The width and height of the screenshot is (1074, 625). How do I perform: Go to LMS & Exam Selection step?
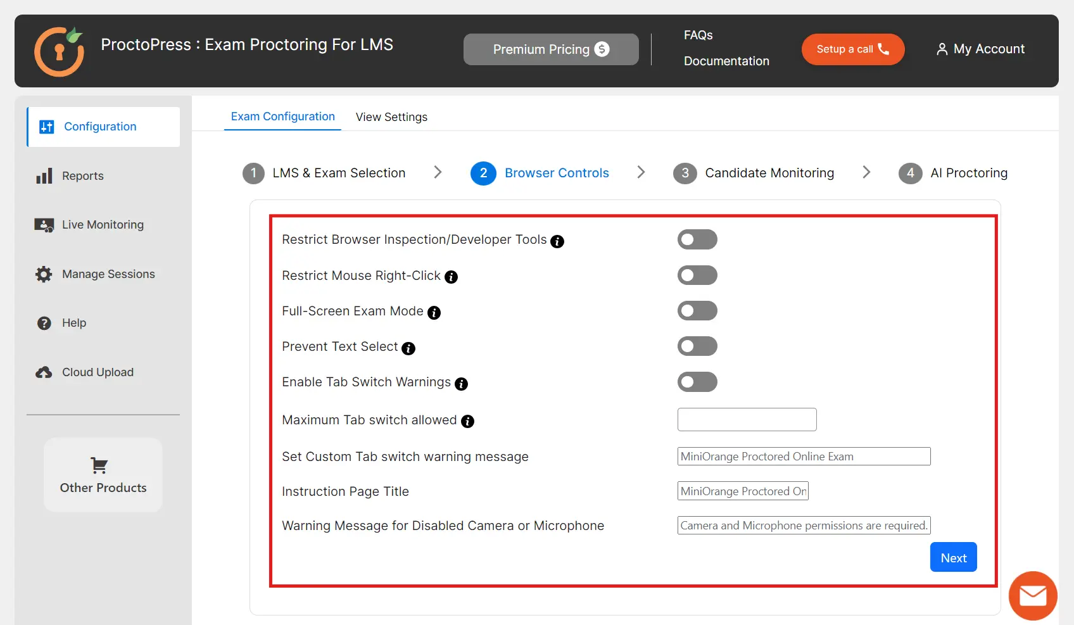click(339, 173)
